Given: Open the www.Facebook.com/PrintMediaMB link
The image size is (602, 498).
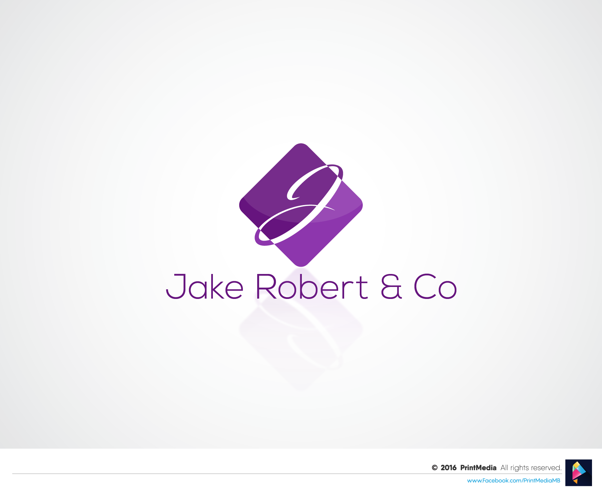Looking at the screenshot, I should [513, 481].
